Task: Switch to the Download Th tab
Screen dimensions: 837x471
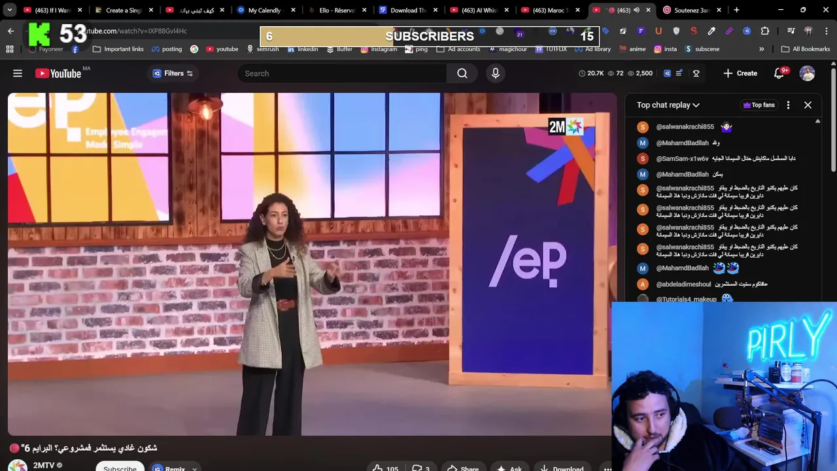Action: (x=407, y=10)
